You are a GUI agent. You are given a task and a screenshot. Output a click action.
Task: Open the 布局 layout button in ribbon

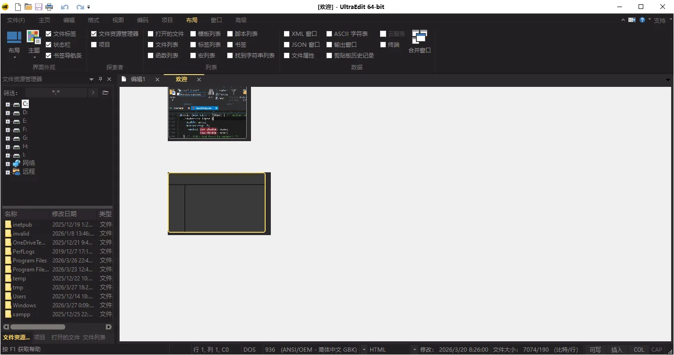click(x=14, y=44)
